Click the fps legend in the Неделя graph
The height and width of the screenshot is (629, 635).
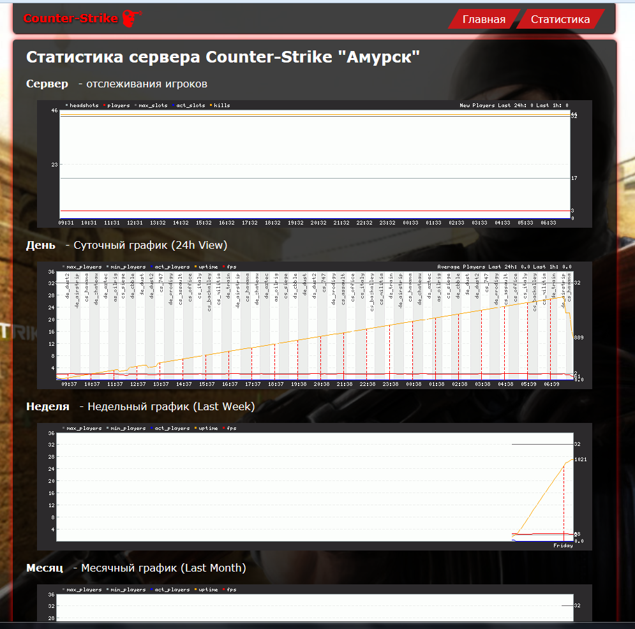[x=231, y=428]
